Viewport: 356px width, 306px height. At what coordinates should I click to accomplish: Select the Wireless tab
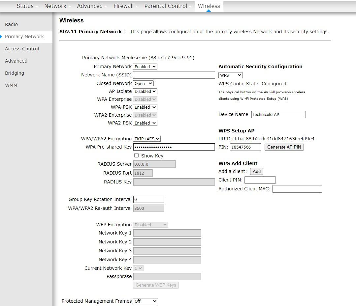[209, 6]
